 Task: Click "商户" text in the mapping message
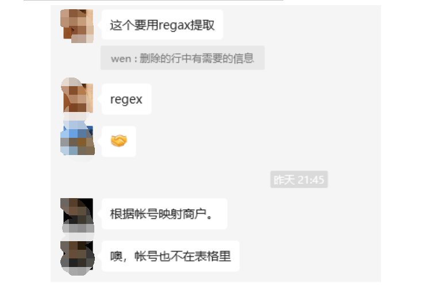pos(194,214)
